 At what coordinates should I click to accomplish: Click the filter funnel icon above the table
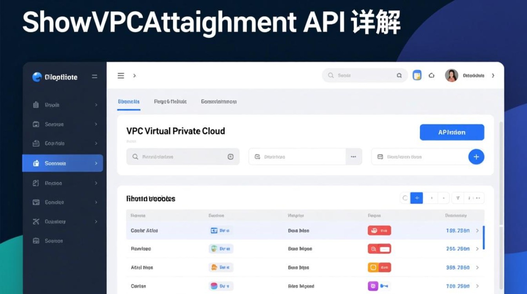pyautogui.click(x=458, y=198)
